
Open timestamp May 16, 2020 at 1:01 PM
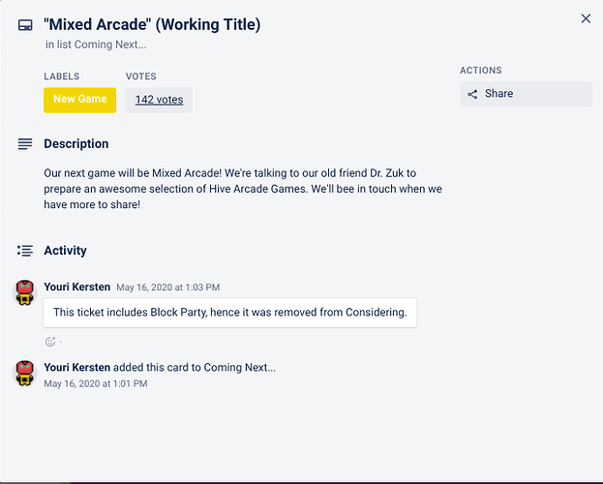[96, 383]
